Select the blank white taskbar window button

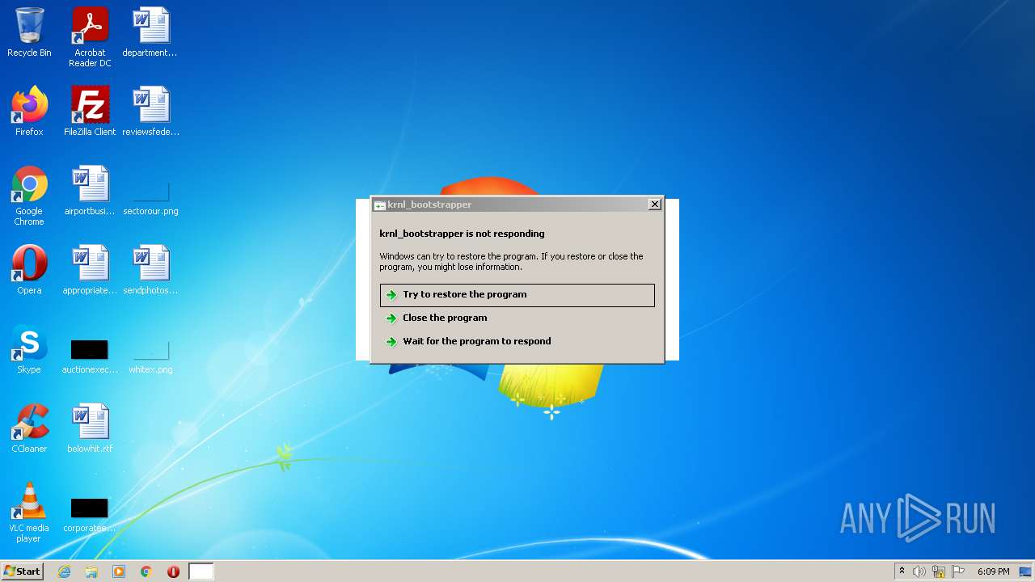click(x=201, y=571)
